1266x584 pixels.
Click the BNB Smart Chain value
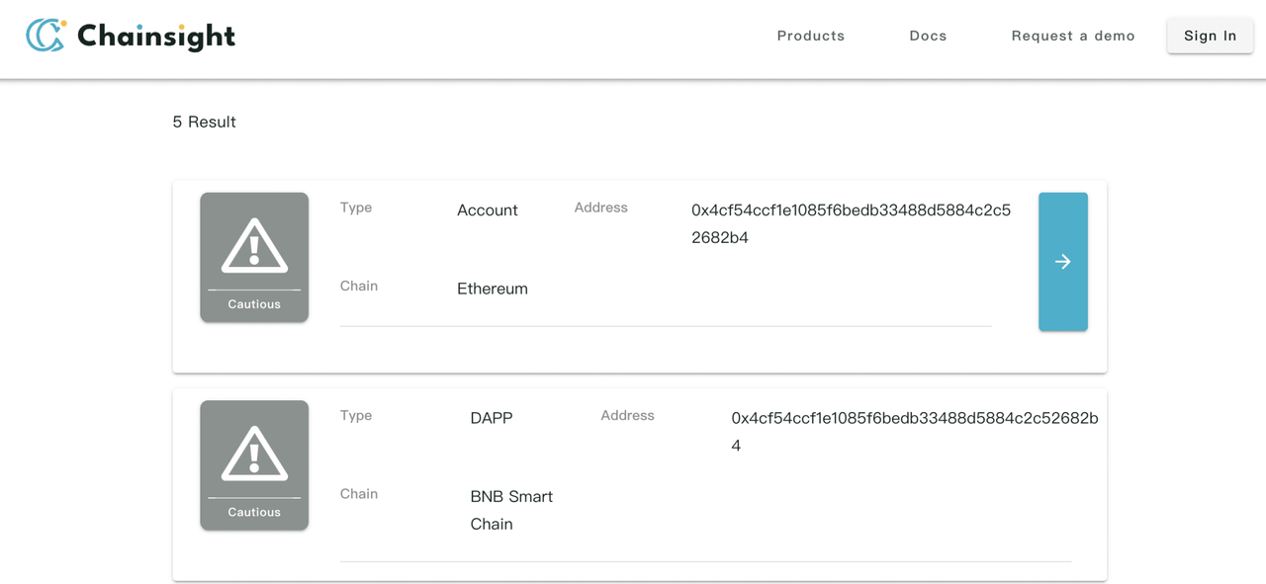(510, 510)
